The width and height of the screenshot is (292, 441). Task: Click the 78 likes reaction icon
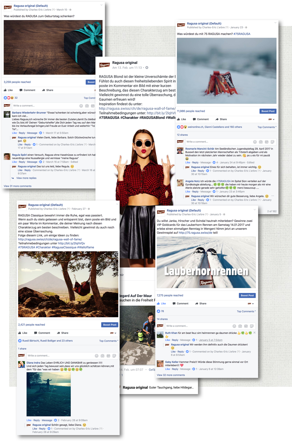pos(159,311)
